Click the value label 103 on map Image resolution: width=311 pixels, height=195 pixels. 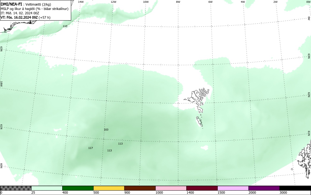coord(106,130)
